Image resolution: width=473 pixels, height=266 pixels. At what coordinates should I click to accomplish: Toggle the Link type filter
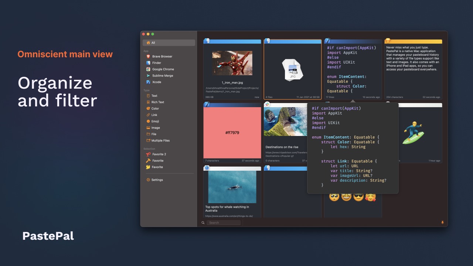point(155,115)
